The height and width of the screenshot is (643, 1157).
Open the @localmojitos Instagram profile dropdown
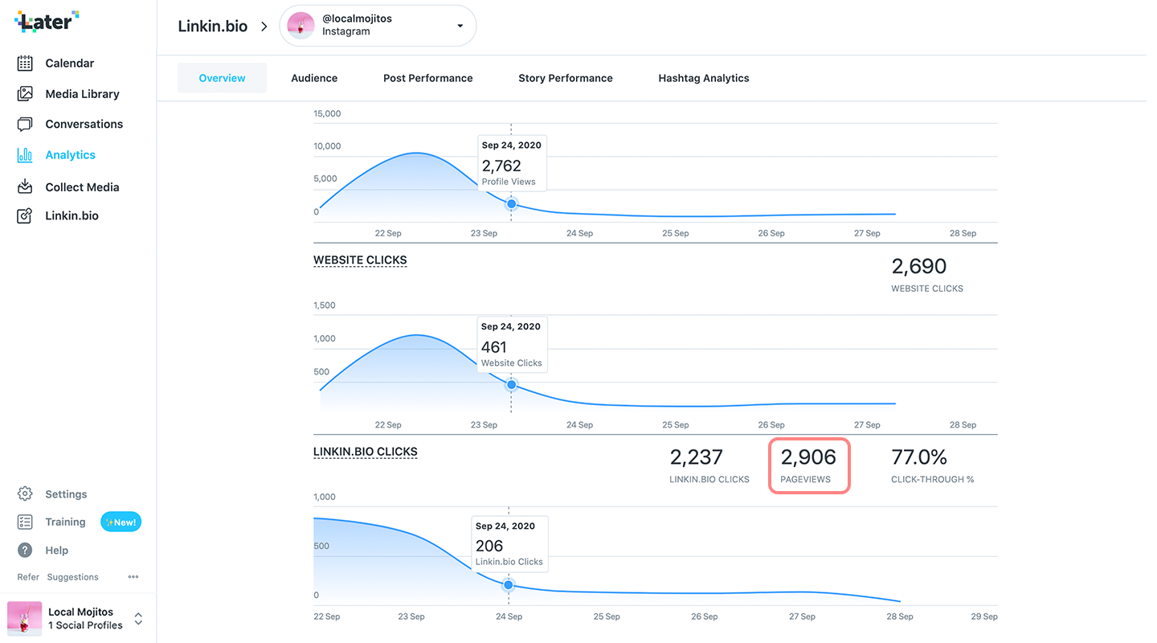pos(378,26)
